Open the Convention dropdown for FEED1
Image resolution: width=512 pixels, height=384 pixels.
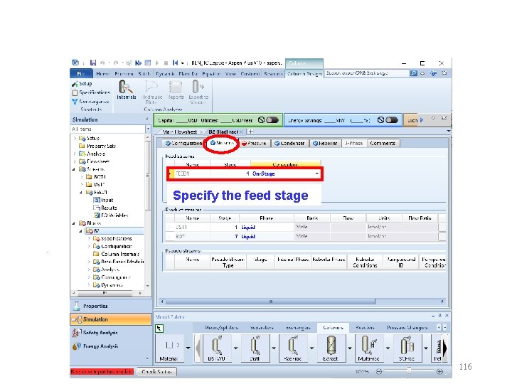(x=316, y=174)
